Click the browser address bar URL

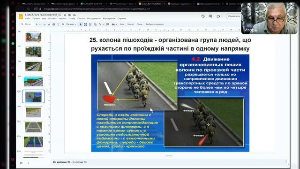(x=97, y=9)
